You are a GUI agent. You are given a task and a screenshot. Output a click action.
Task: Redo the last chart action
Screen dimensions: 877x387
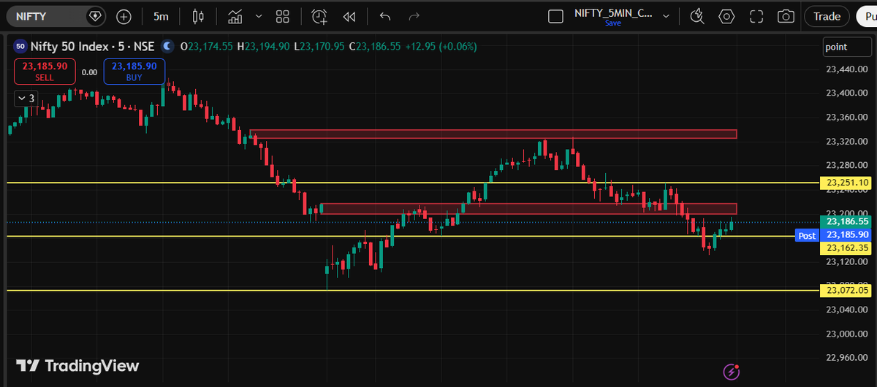[414, 16]
